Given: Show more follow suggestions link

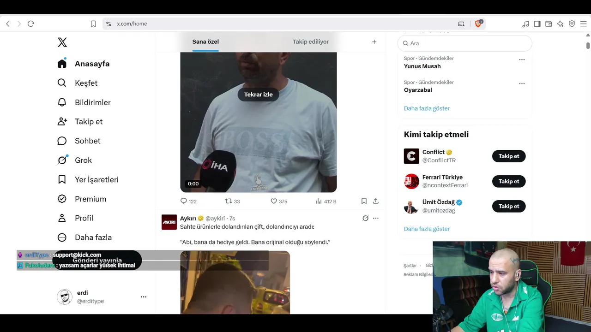Looking at the screenshot, I should pyautogui.click(x=427, y=229).
